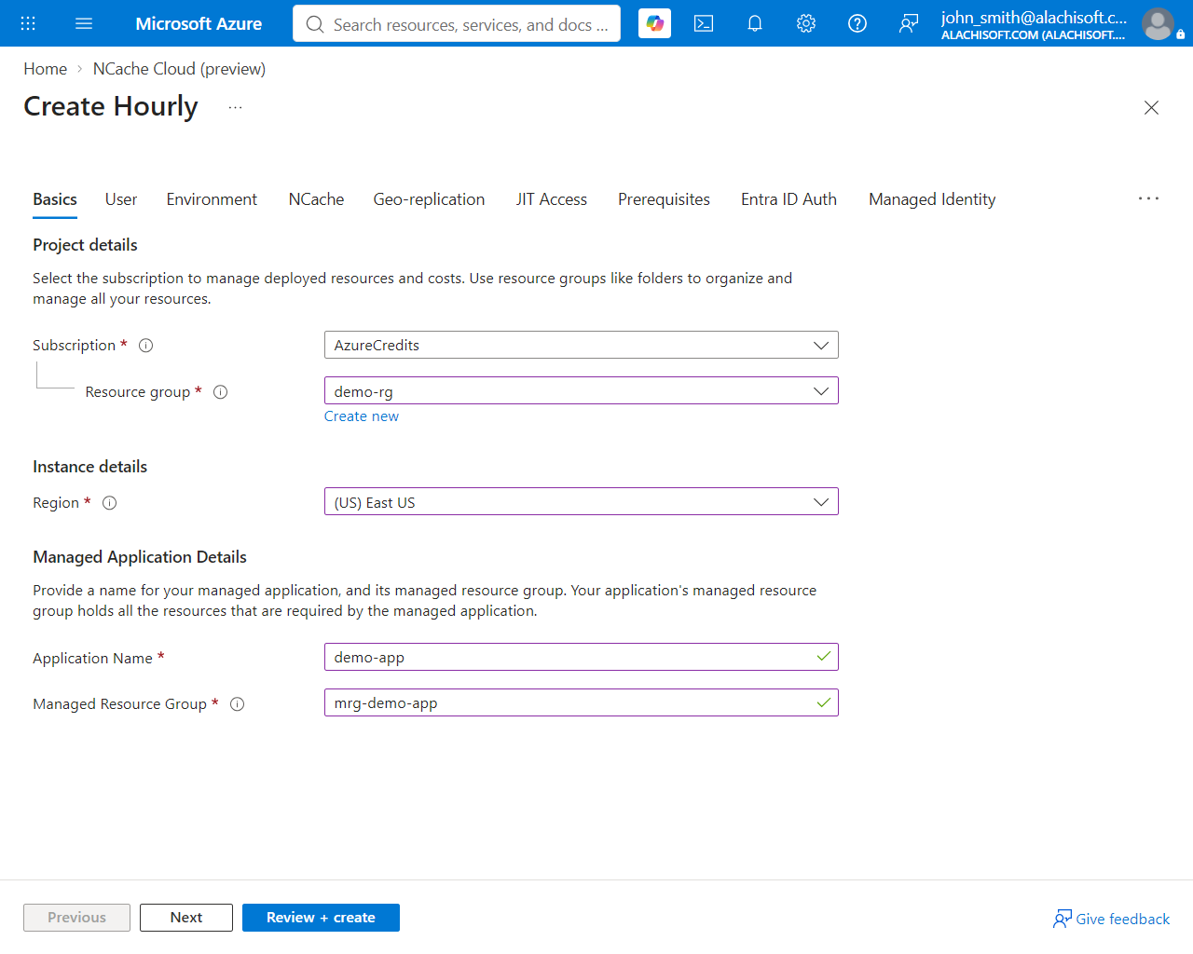Viewport: 1193px width, 954px height.
Task: Open Give feedback link
Action: pos(1111,919)
